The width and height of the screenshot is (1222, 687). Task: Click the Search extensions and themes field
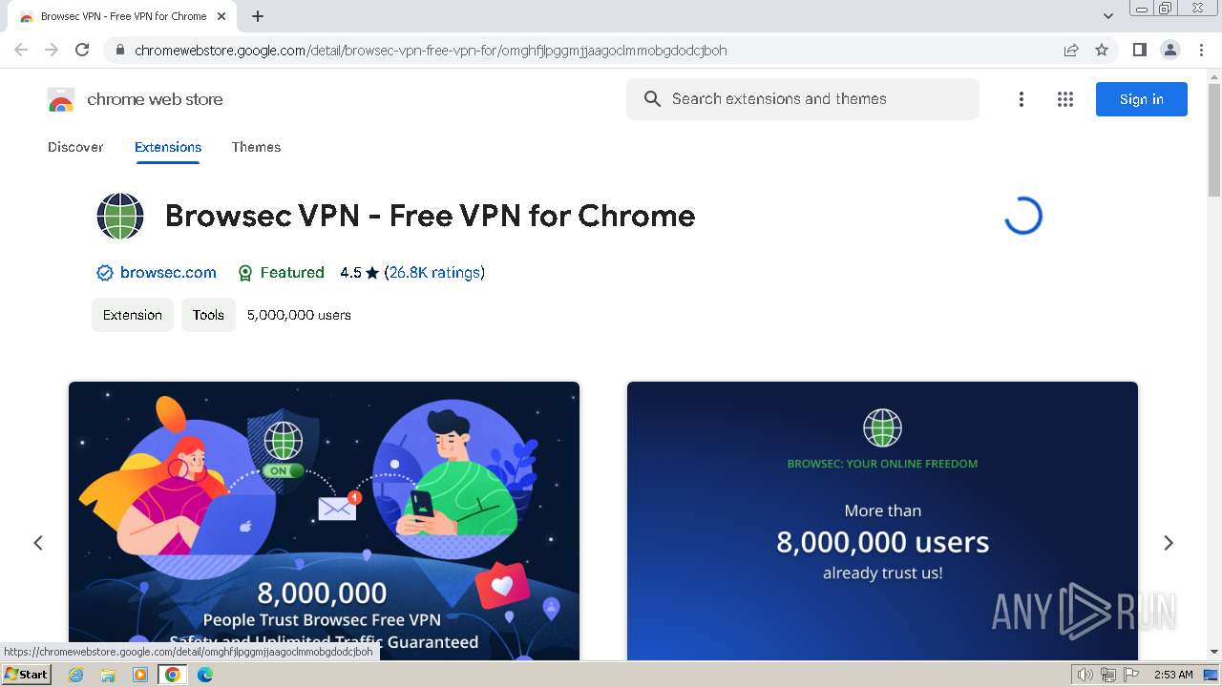pyautogui.click(x=803, y=99)
